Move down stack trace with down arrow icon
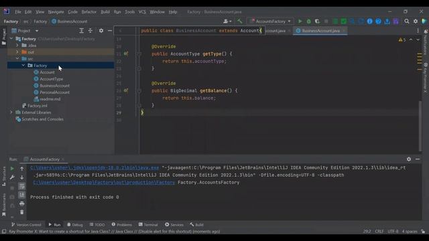This screenshot has width=429, height=241. point(22,177)
